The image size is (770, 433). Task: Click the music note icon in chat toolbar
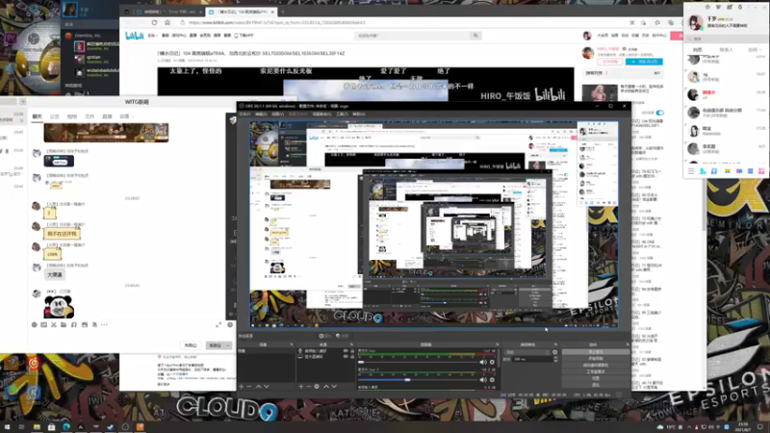pyautogui.click(x=74, y=324)
